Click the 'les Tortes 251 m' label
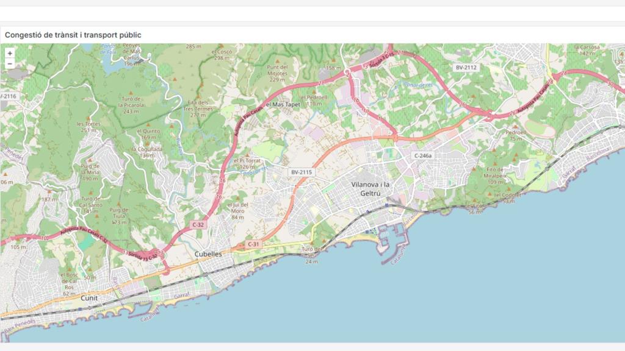The width and height of the screenshot is (625, 351). 89,127
